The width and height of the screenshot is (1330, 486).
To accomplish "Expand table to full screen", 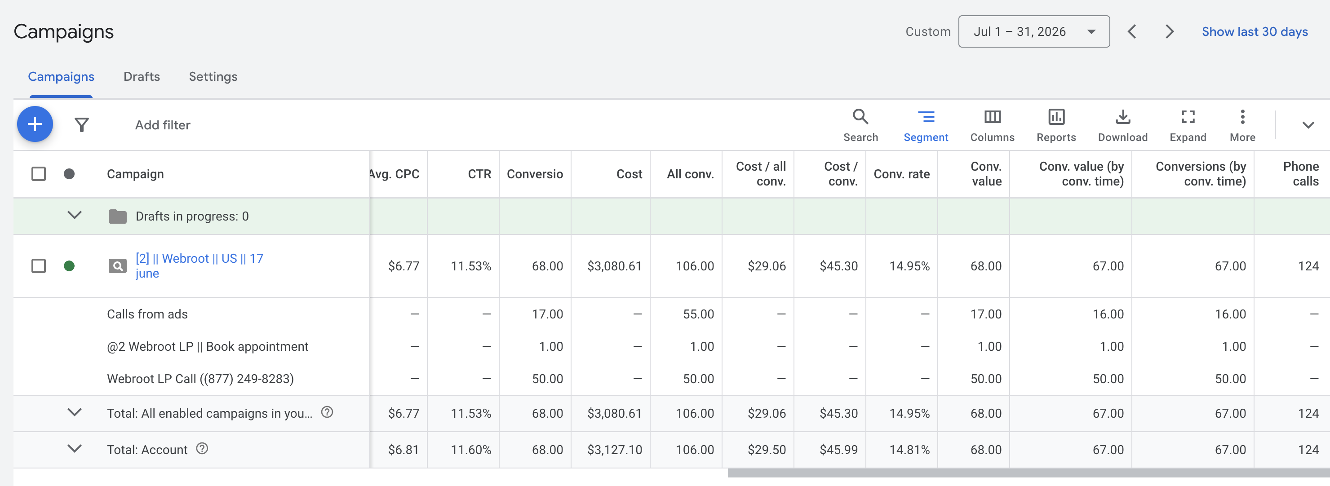I will tap(1188, 125).
